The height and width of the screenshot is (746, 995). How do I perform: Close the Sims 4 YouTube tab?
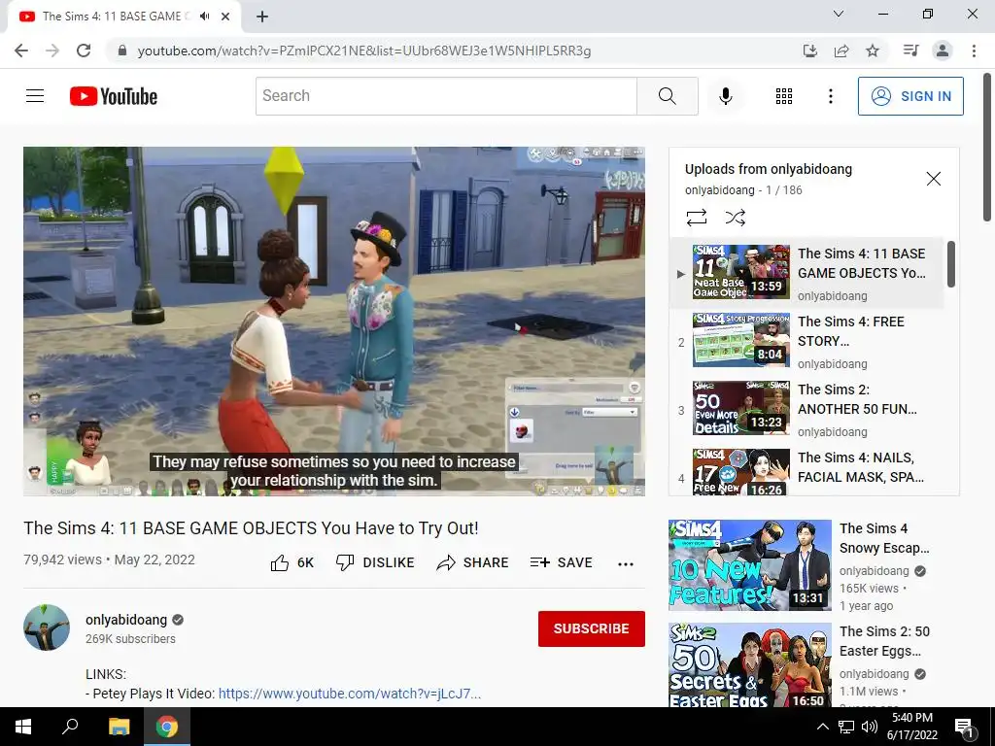(x=225, y=17)
